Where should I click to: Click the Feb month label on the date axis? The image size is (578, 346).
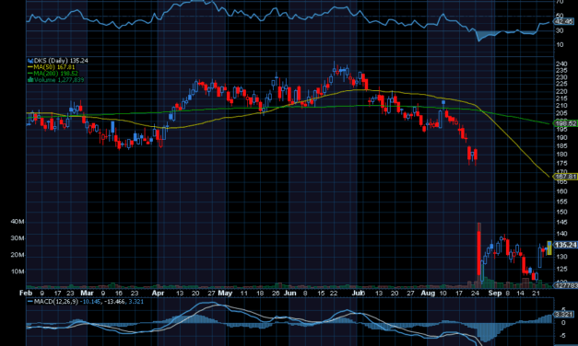[26, 293]
